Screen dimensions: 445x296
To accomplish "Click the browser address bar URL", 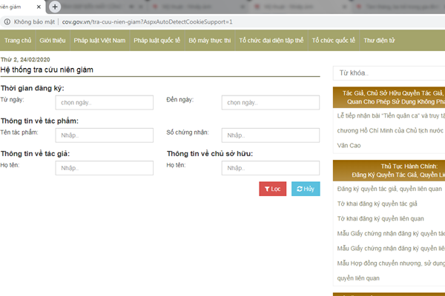I will pos(147,21).
